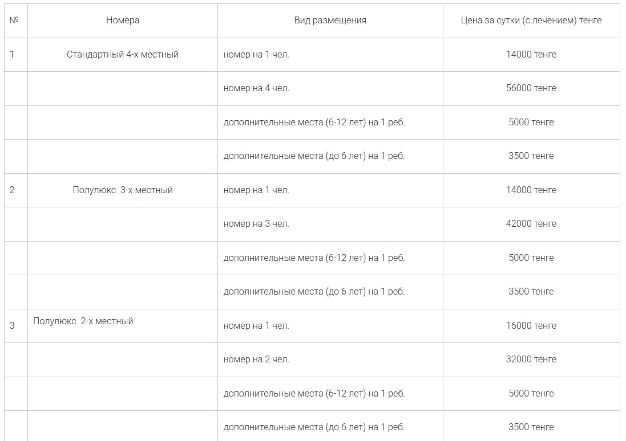Screen dimensions: 626x441
Task: Select the Полулюкс 2-х местный room cell
Action: pyautogui.click(x=123, y=326)
